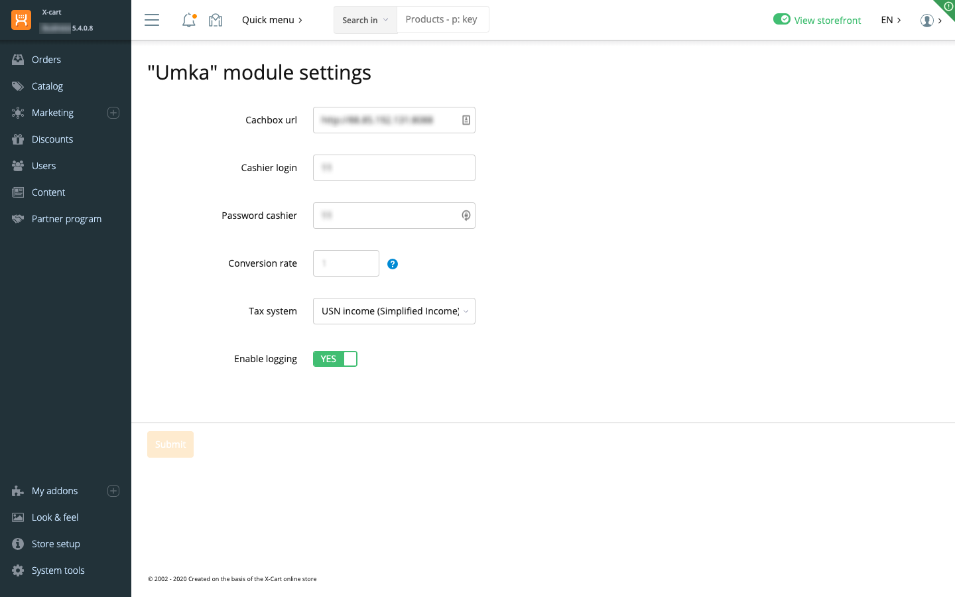Toggle the View storefront switch
This screenshot has height=597, width=955.
pos(782,19)
